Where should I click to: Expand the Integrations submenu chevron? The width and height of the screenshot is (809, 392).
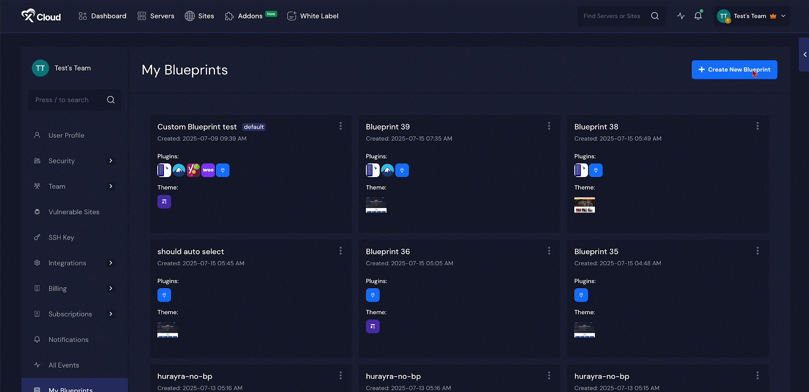[x=111, y=263]
